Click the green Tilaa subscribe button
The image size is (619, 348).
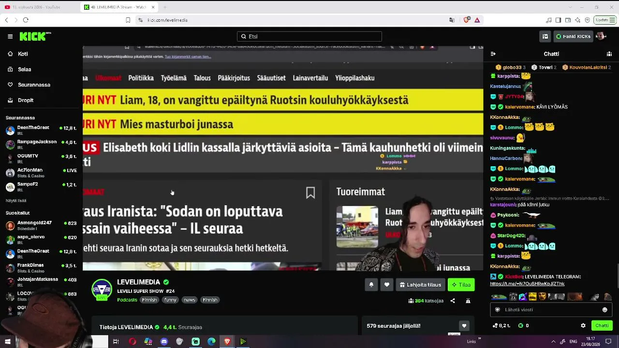point(461,285)
